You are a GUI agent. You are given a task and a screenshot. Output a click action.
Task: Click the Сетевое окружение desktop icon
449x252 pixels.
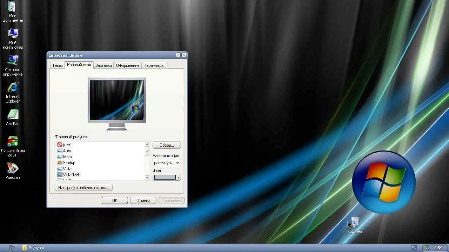pyautogui.click(x=13, y=65)
